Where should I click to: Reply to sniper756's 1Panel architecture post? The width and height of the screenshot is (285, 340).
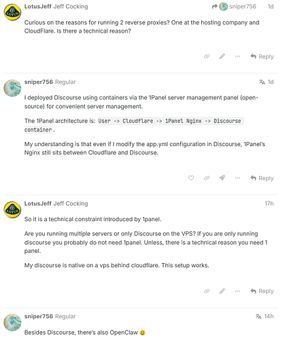click(262, 178)
